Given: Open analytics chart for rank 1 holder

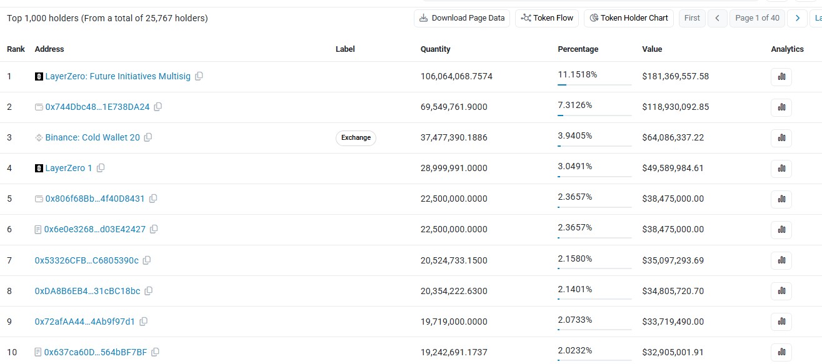Looking at the screenshot, I should (781, 77).
